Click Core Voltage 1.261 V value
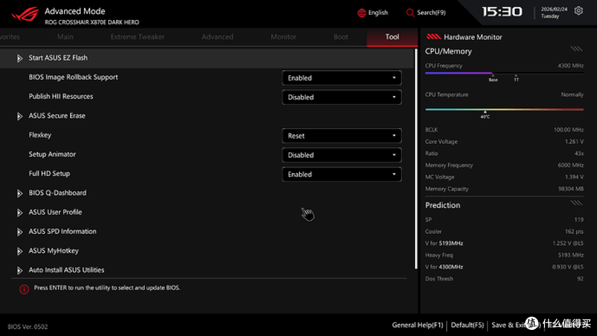597x336 pixels. tap(574, 141)
